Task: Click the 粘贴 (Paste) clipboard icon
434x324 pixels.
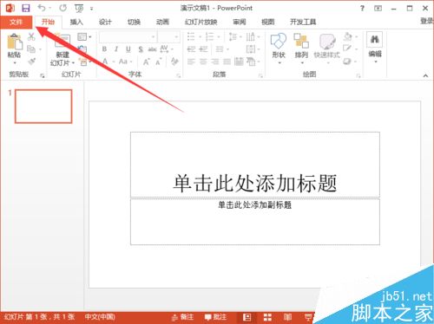Action: pyautogui.click(x=15, y=42)
